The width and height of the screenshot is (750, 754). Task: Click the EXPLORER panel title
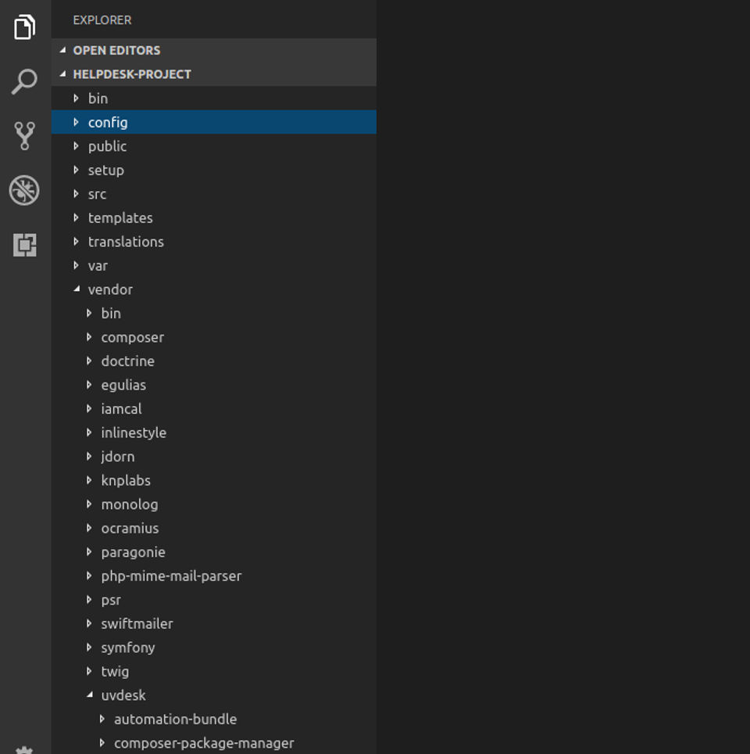point(102,20)
